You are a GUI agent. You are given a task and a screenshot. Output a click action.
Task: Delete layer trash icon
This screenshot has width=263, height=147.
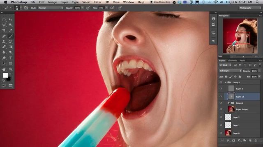[x=256, y=140]
